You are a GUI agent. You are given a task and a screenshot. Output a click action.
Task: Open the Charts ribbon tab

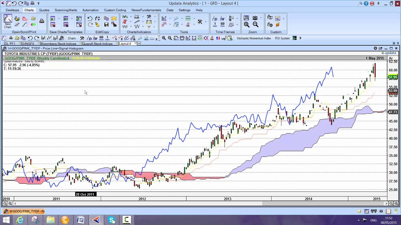29,10
